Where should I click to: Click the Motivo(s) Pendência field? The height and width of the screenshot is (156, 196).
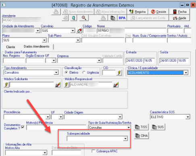(56, 127)
